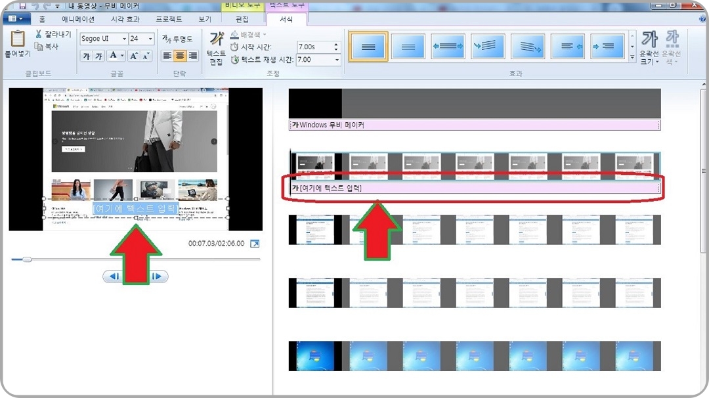The image size is (709, 398).
Task: Click the text duration (텍스트 재생 시간) clock icon
Action: pyautogui.click(x=234, y=60)
